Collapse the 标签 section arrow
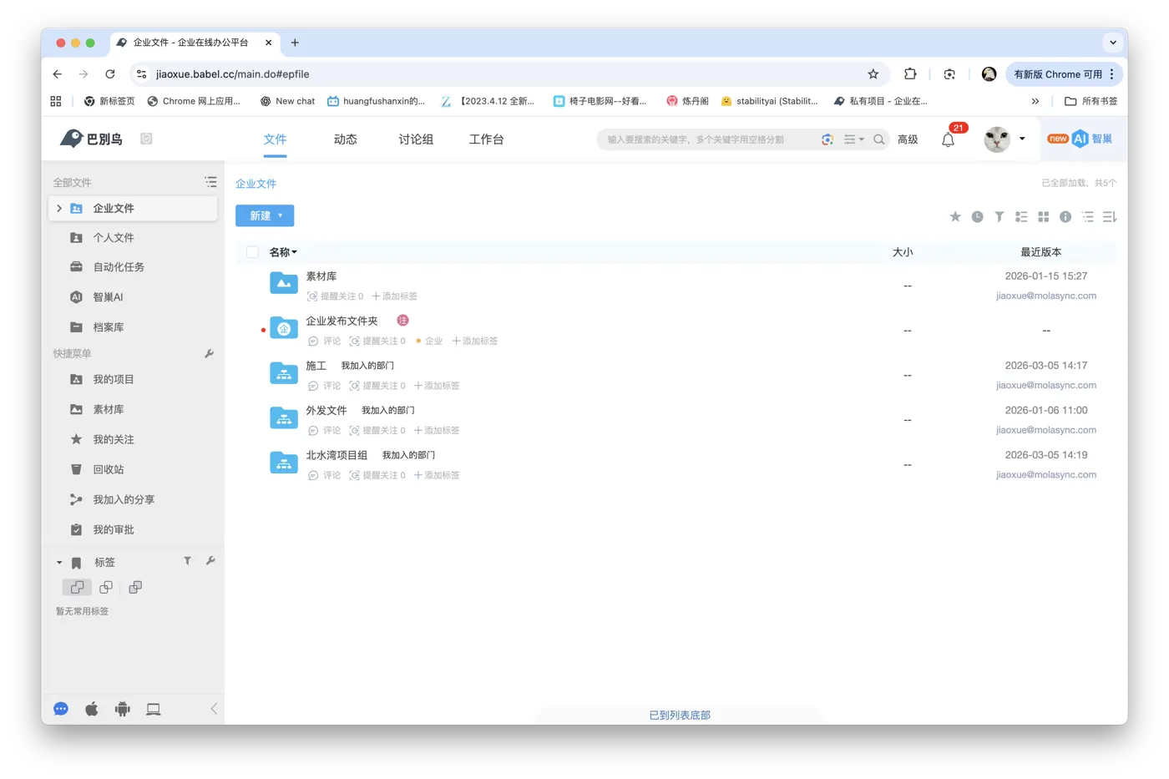This screenshot has height=779, width=1169. pos(59,563)
